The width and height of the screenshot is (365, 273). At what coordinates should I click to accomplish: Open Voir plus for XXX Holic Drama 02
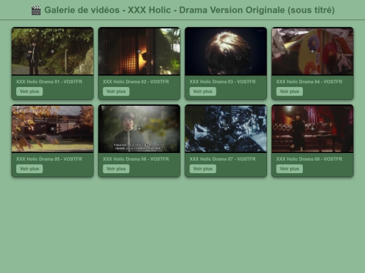tap(116, 92)
